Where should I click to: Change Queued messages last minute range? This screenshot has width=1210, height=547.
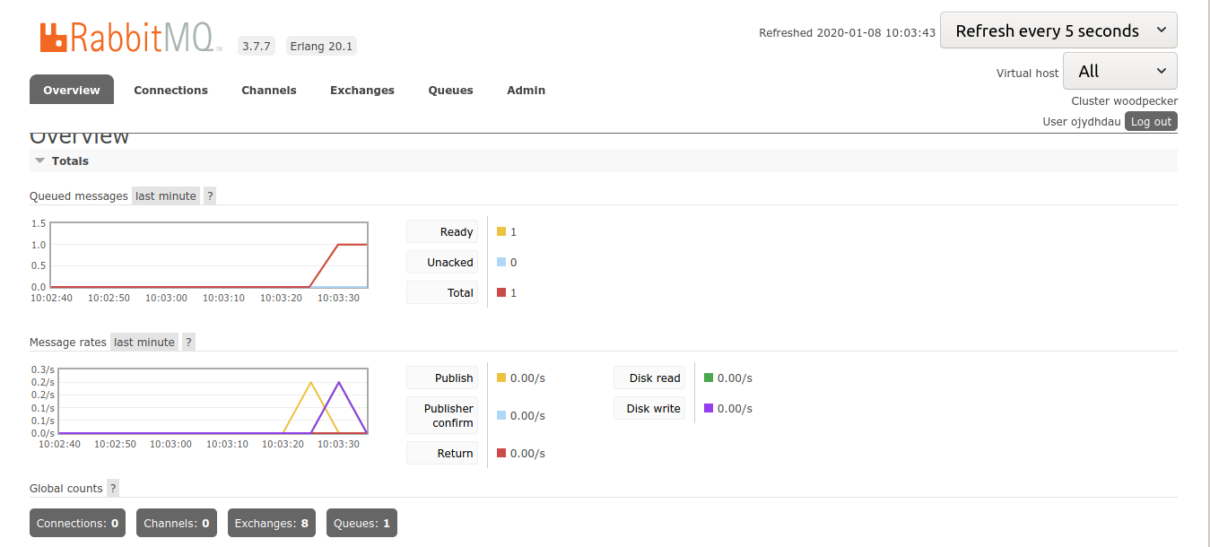click(166, 195)
